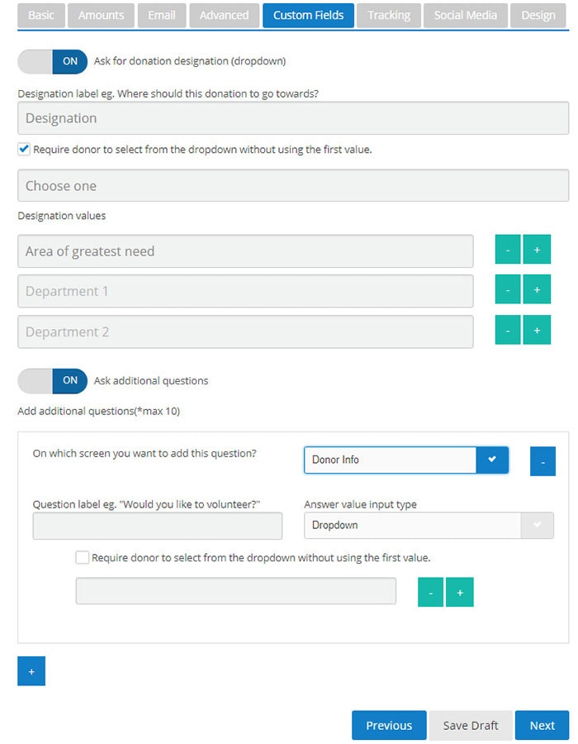Remove the Area of greatest need value
Viewport: 578px width, 744px height.
[508, 250]
